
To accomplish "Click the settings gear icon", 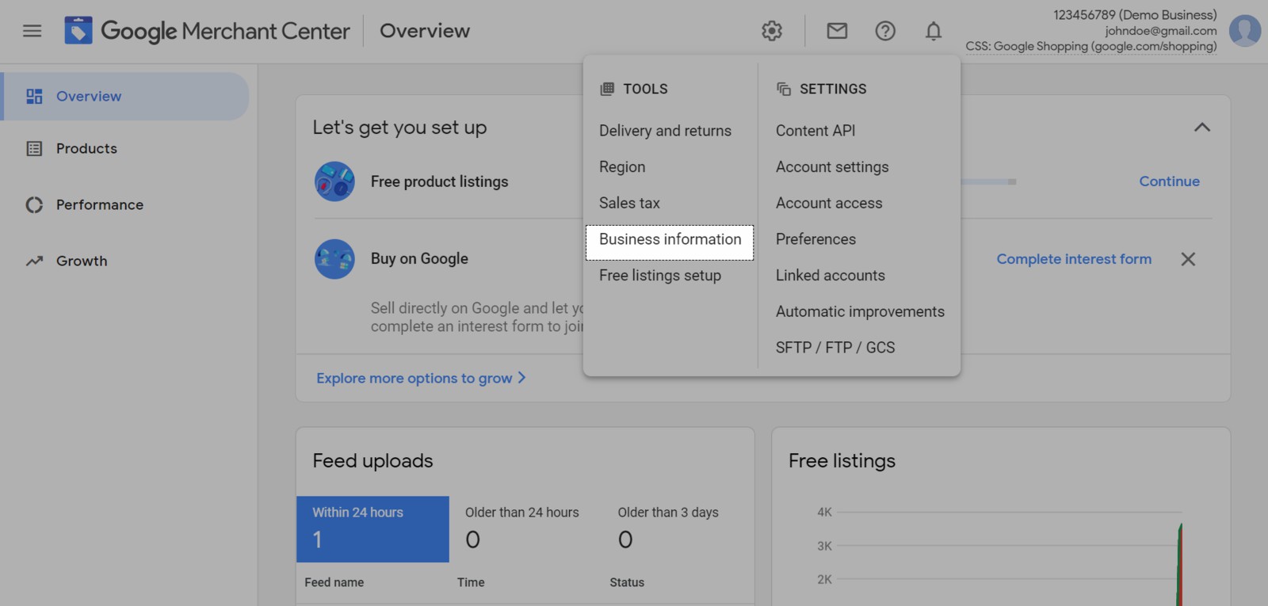I will [x=771, y=31].
